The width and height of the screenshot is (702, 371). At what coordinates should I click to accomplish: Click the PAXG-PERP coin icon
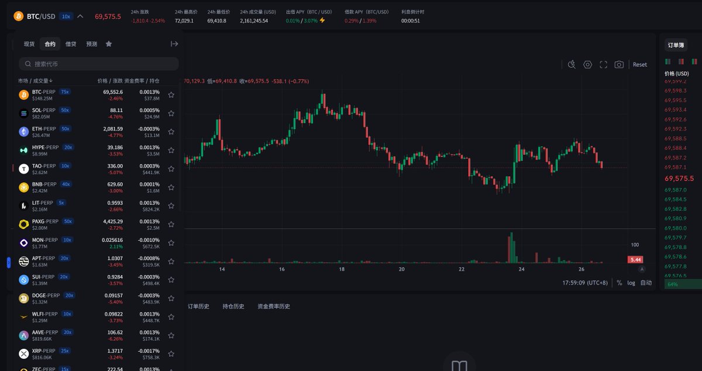[24, 224]
